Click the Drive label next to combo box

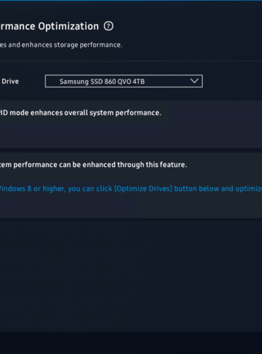coord(10,81)
